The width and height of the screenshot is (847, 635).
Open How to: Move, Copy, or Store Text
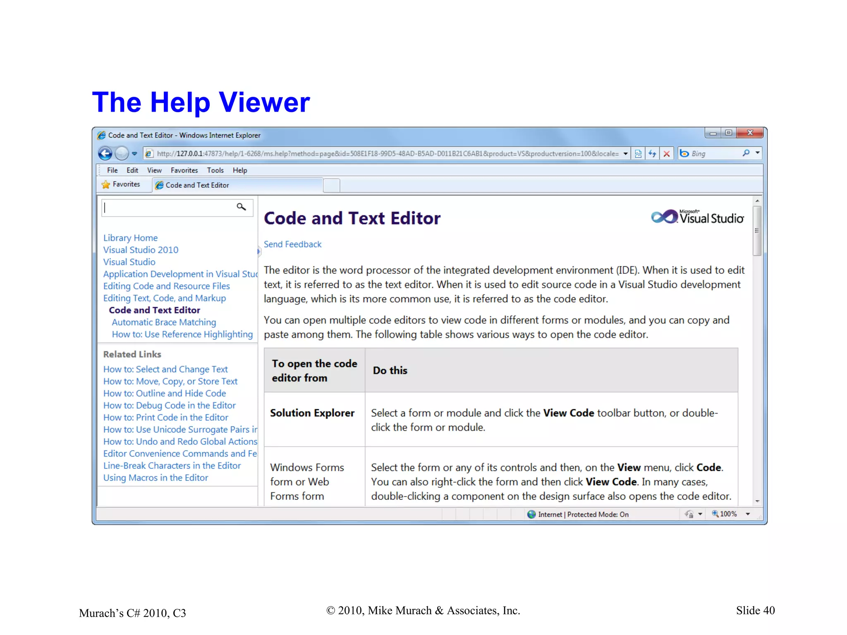[x=170, y=381]
